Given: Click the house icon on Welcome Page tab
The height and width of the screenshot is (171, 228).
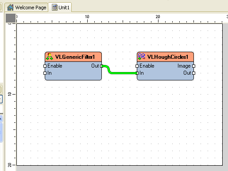Looking at the screenshot, I should tap(10, 8).
